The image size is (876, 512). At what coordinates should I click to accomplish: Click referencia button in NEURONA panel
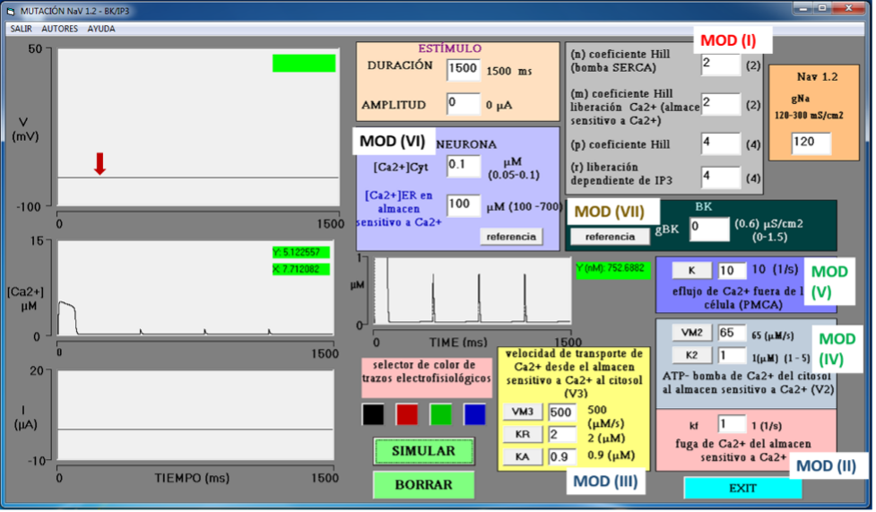pos(511,237)
